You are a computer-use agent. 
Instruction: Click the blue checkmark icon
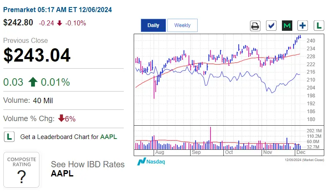coord(271,26)
